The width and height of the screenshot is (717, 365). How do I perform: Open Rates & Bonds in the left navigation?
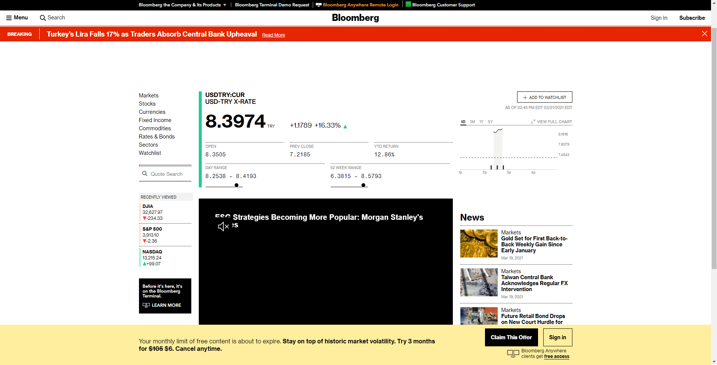point(157,137)
